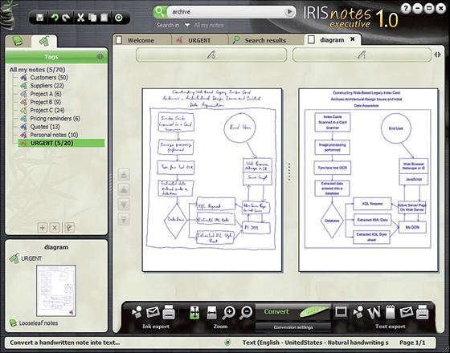Send ink note by email icon
450x353 pixels.
pos(153,312)
